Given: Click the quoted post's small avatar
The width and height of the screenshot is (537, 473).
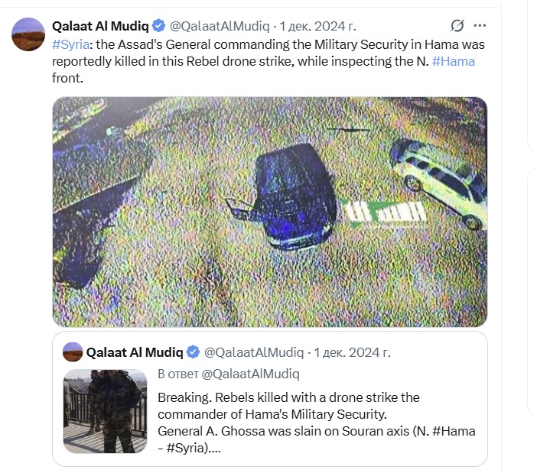Looking at the screenshot, I should (73, 352).
